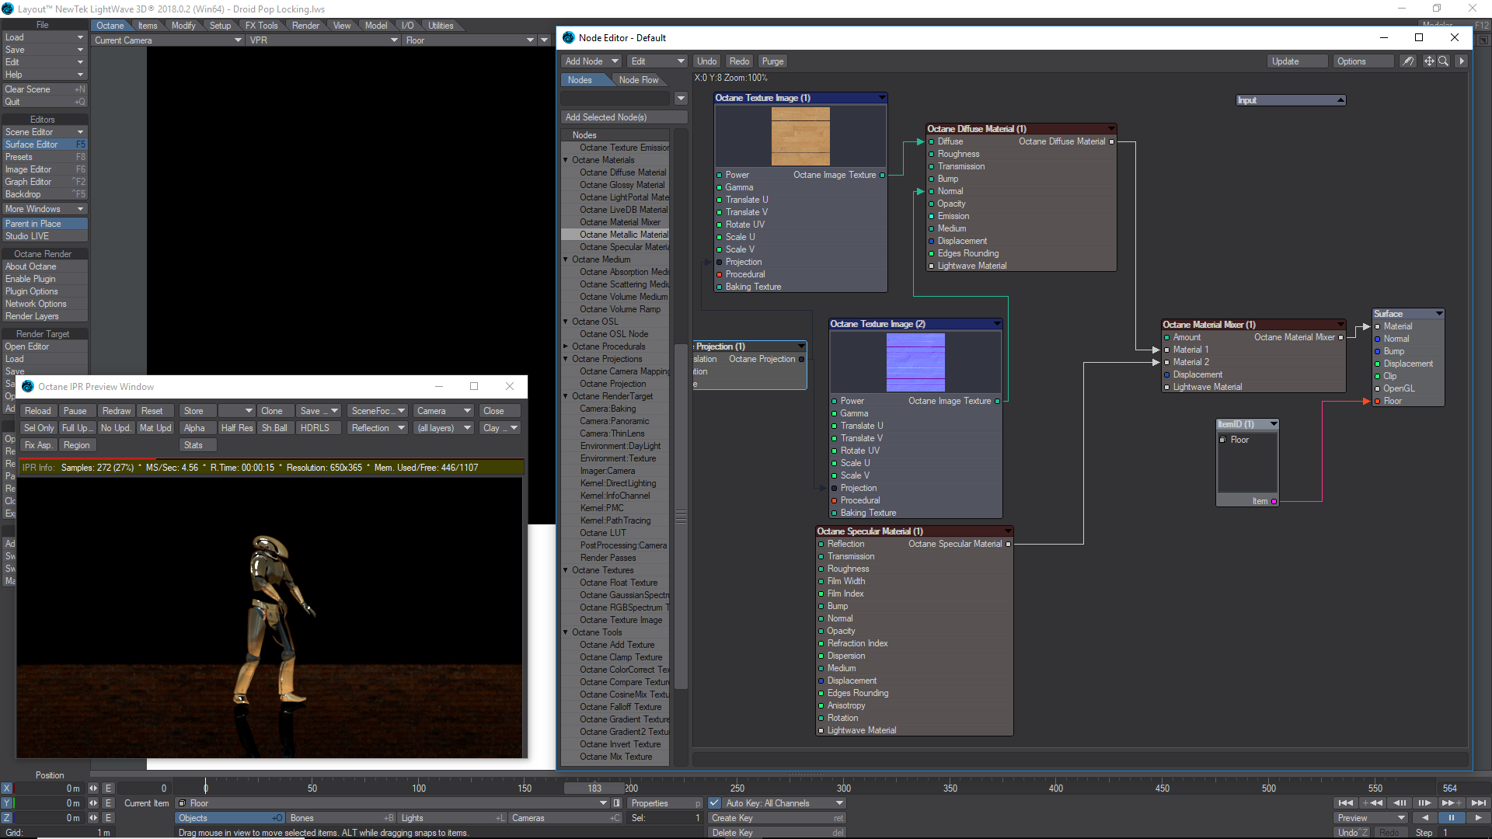This screenshot has height=839, width=1492.
Task: Open the Render menu tab
Action: (x=305, y=26)
